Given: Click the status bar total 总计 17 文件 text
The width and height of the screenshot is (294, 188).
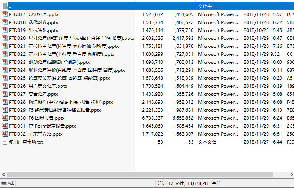Looking at the screenshot, I should click(189, 183).
